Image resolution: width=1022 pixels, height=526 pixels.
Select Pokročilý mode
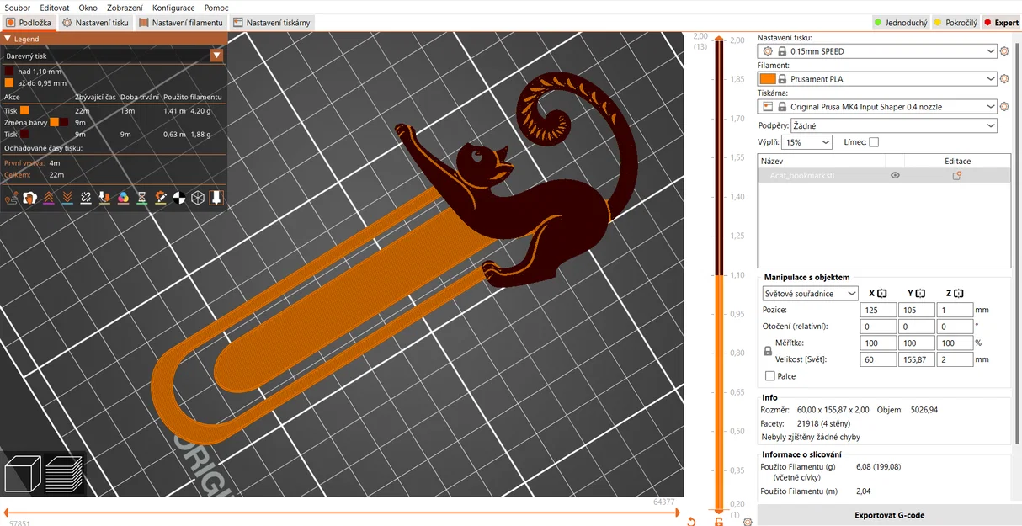coord(956,23)
